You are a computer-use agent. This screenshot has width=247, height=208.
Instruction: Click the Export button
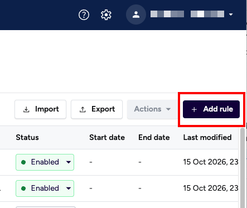pos(96,109)
